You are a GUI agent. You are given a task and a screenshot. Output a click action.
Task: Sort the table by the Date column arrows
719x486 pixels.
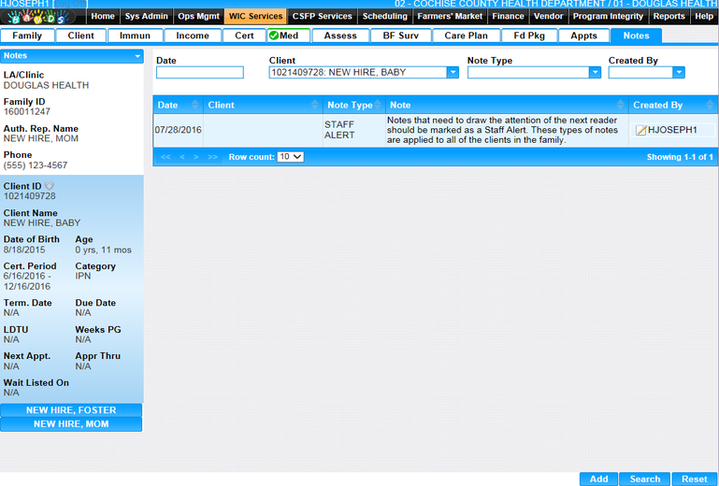(195, 106)
